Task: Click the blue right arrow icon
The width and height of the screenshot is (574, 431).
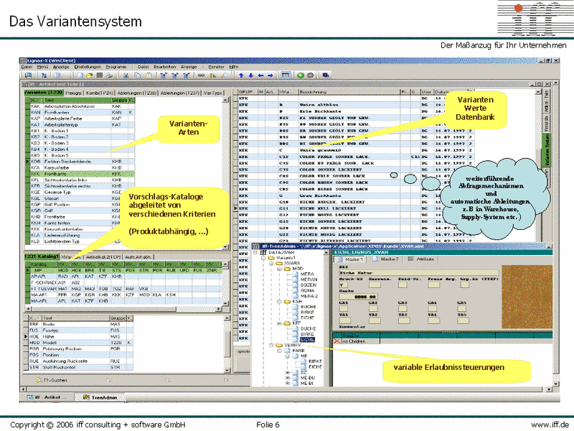Action: (270, 75)
